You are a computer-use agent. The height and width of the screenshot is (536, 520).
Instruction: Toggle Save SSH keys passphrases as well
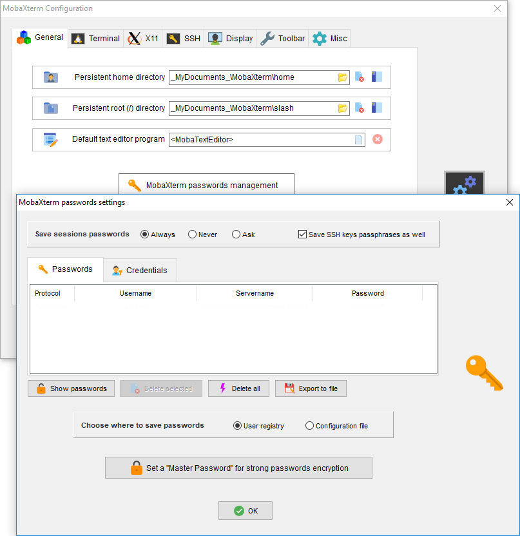[x=361, y=235]
